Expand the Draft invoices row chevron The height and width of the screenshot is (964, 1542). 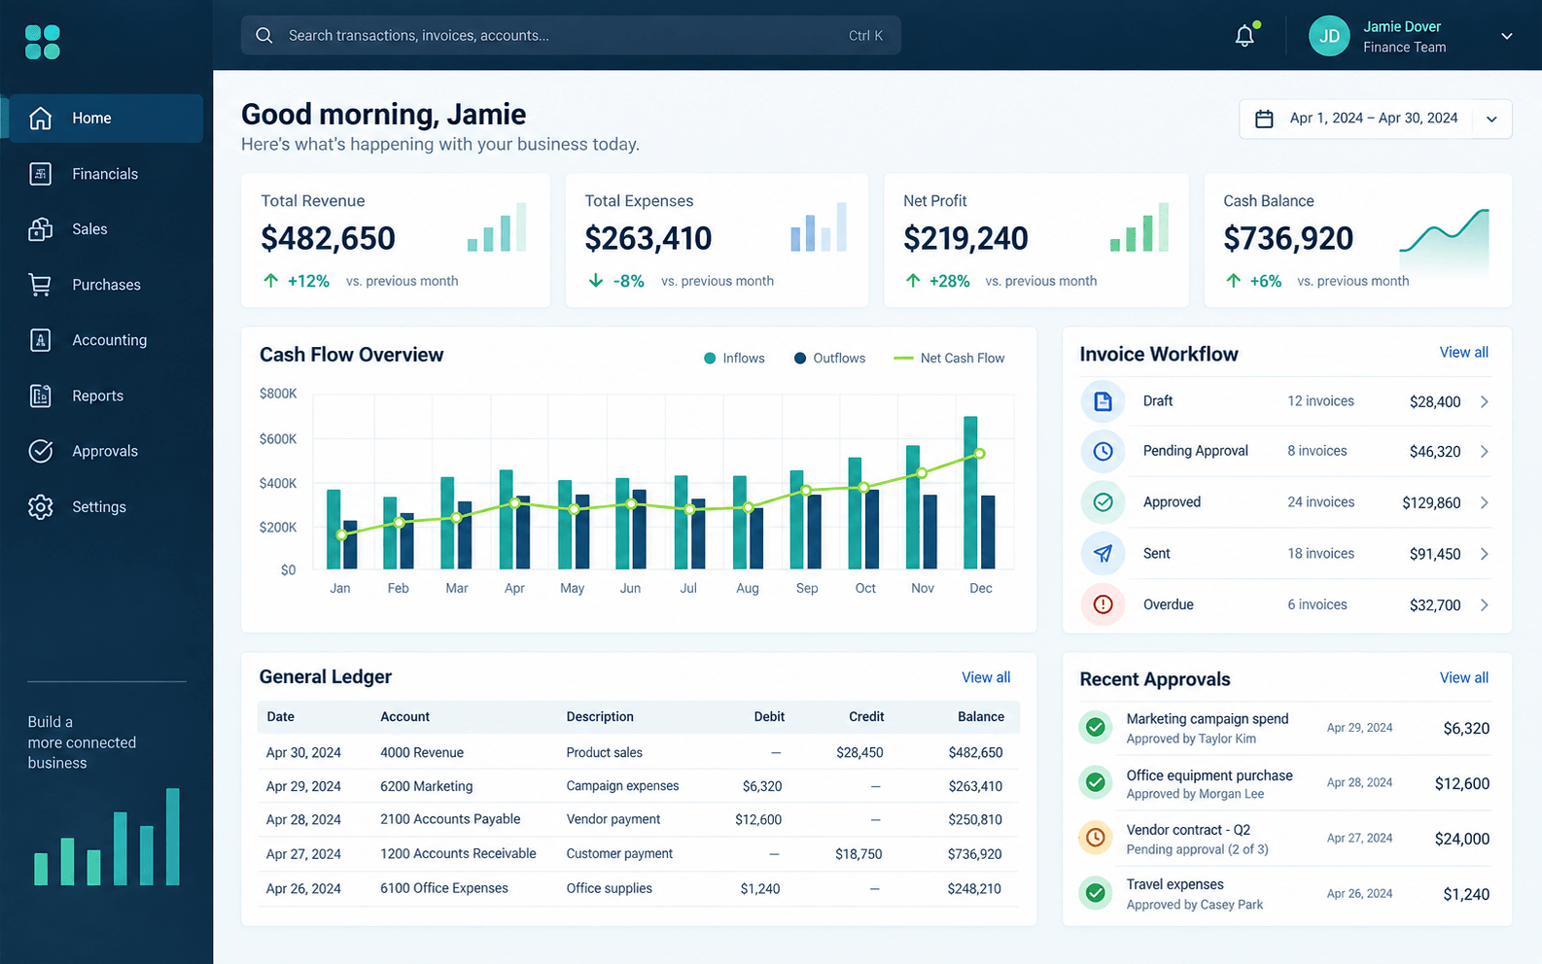[1485, 401]
